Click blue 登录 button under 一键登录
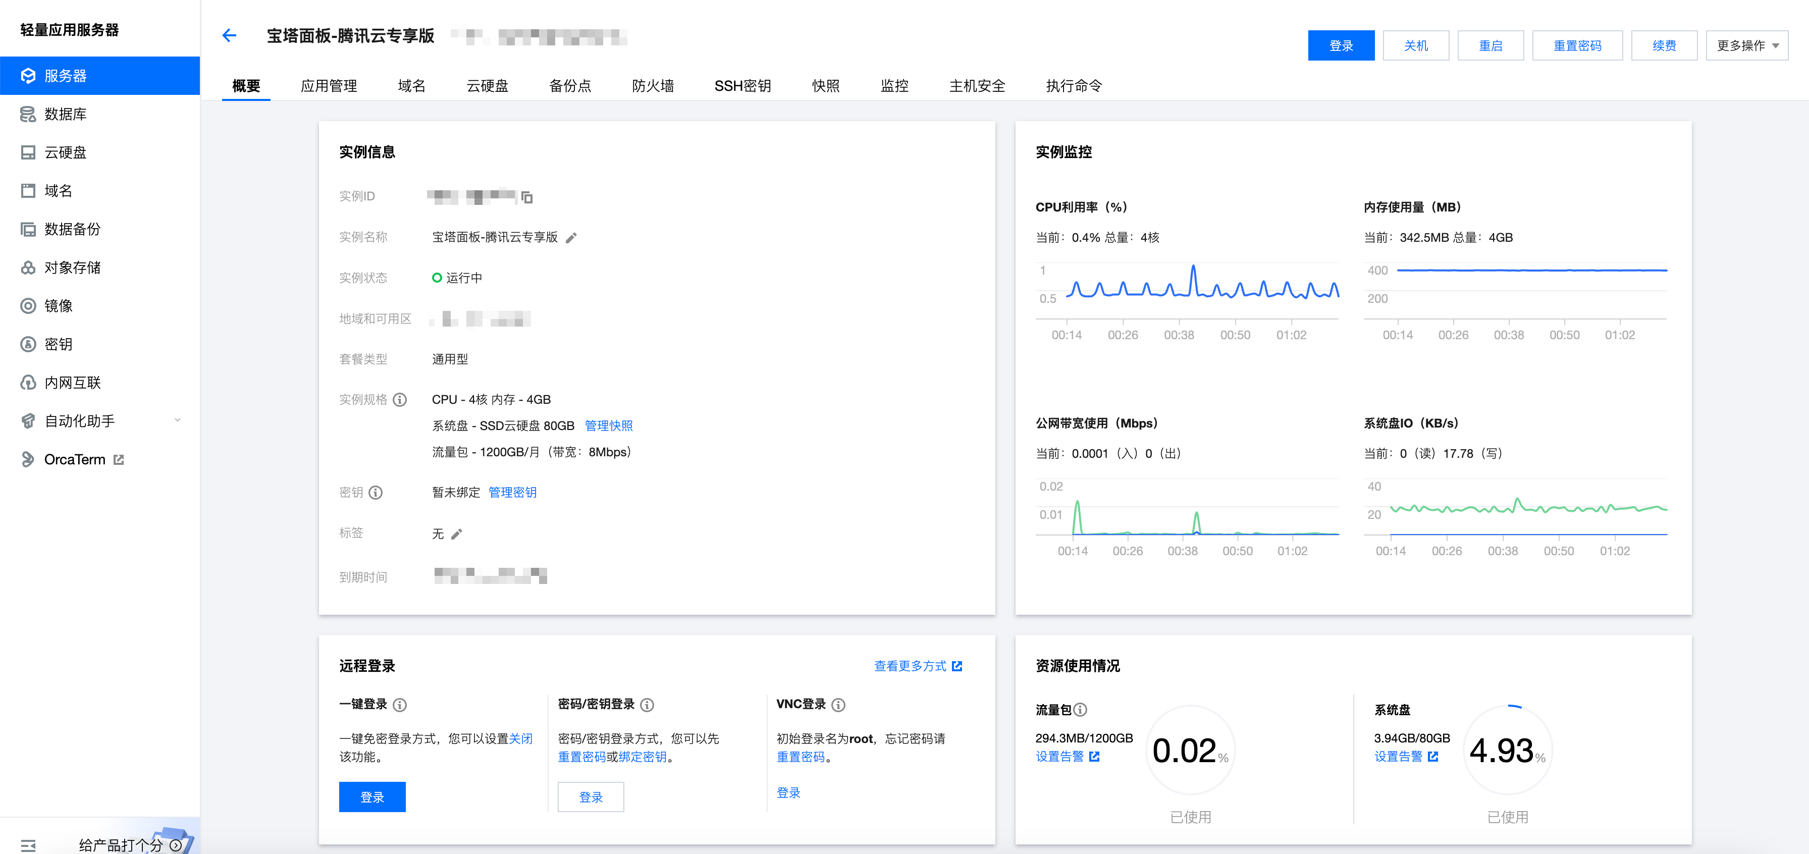Image resolution: width=1809 pixels, height=854 pixels. 372,797
